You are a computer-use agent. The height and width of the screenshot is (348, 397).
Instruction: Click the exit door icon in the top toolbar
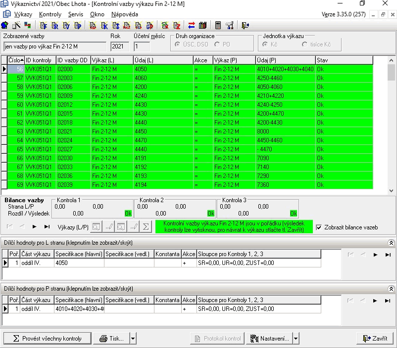click(246, 25)
